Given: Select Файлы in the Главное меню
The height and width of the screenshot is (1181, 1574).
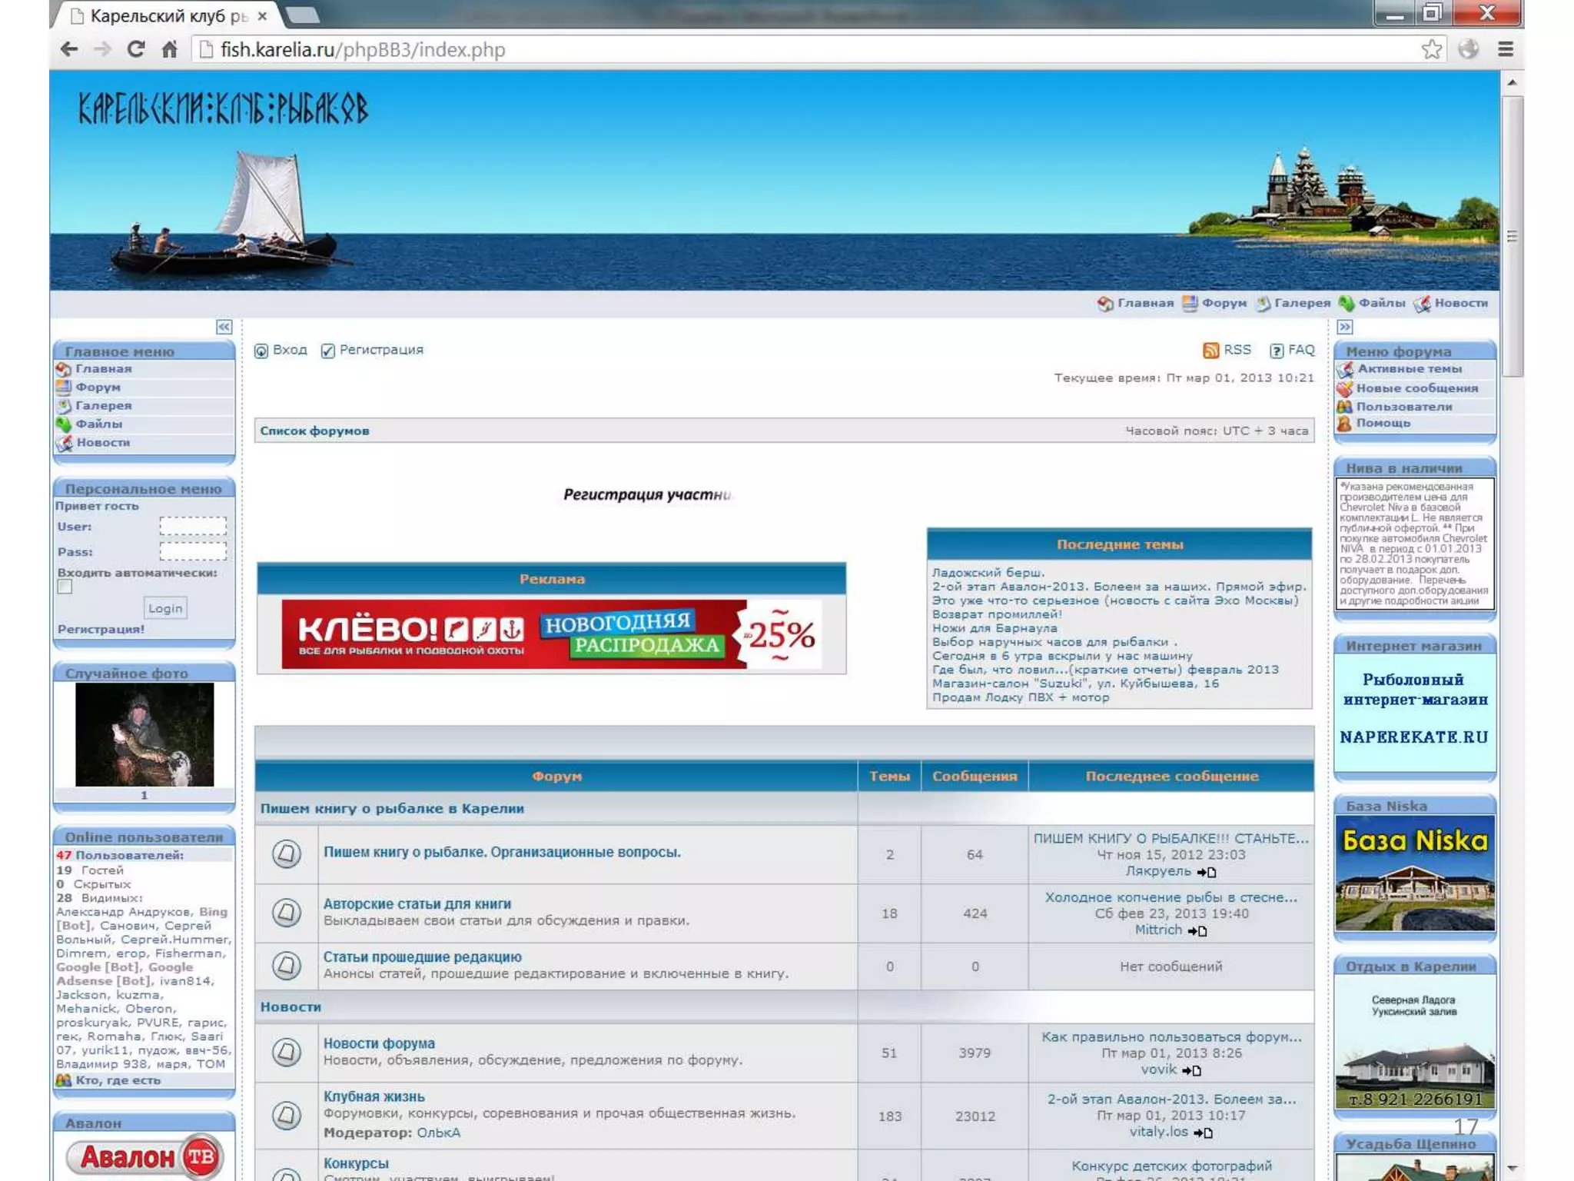Looking at the screenshot, I should [98, 424].
